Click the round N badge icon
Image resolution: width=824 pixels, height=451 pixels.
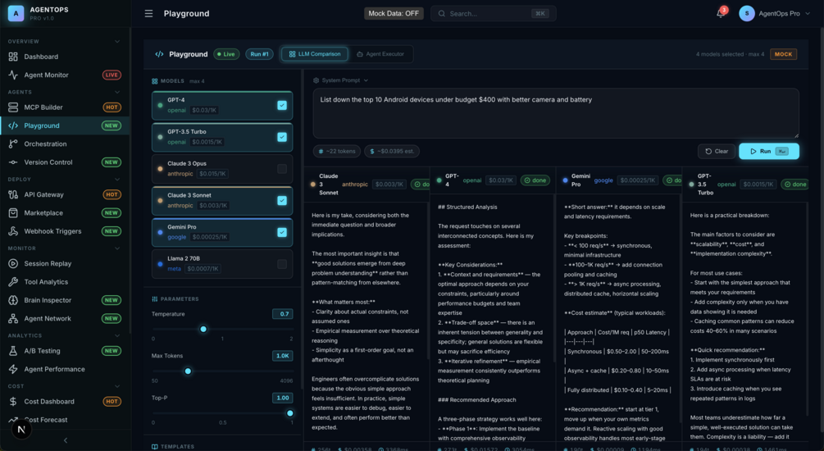click(21, 430)
